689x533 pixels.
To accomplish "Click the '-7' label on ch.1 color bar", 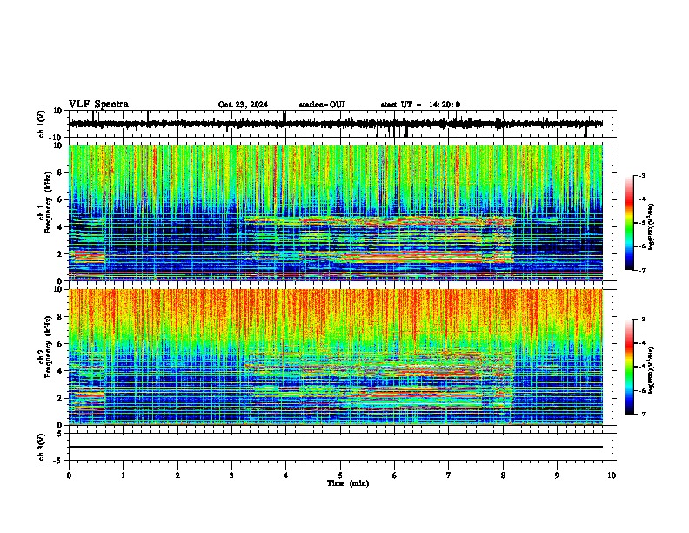I will [x=641, y=270].
